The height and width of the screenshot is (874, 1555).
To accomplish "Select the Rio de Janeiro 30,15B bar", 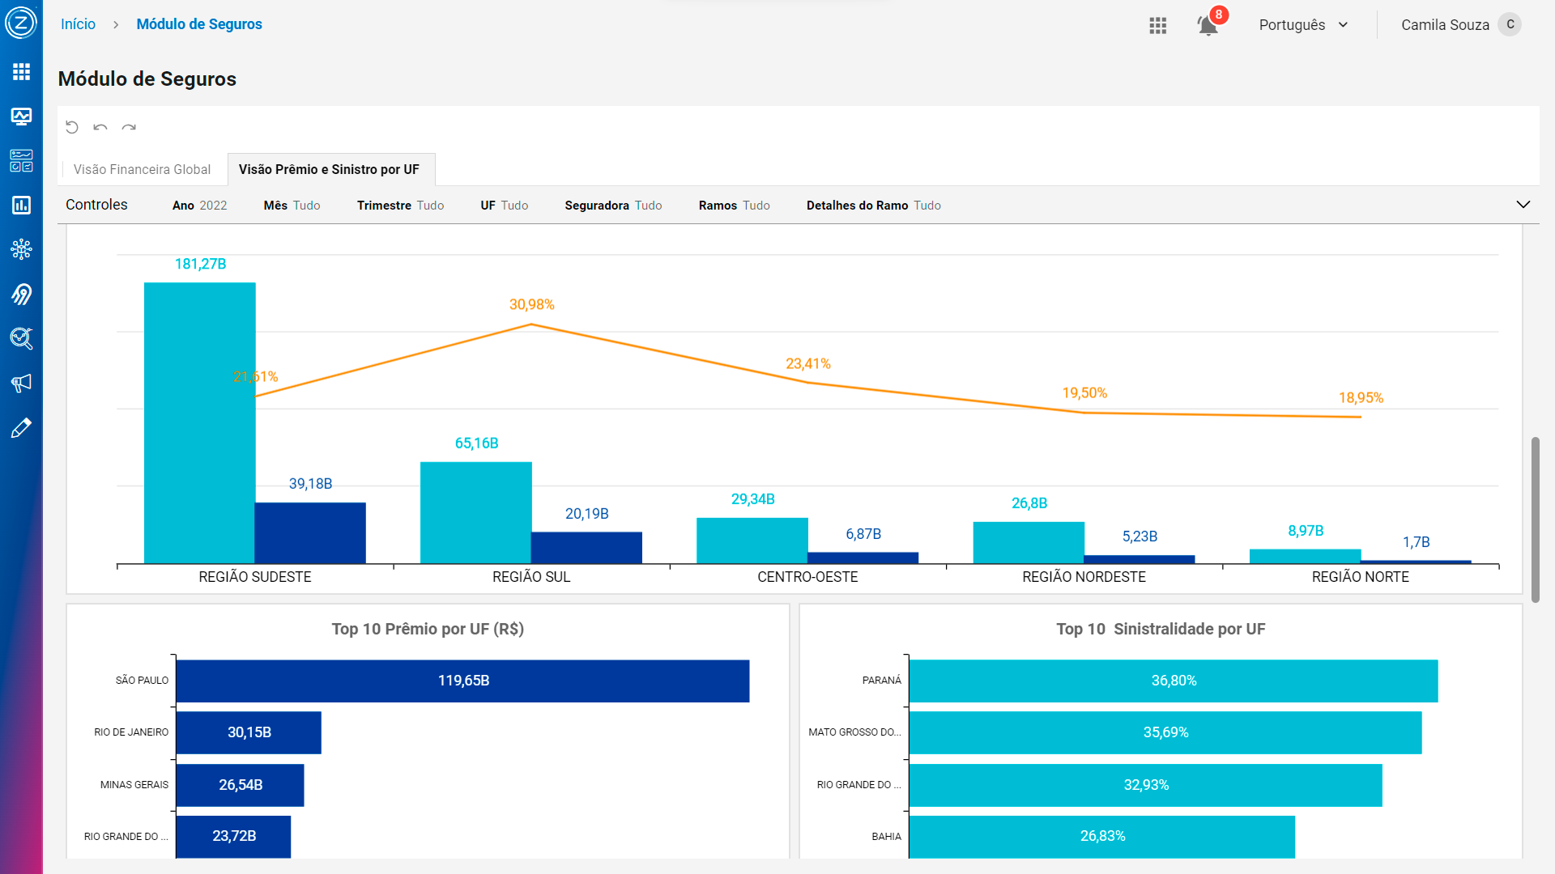I will 249,732.
